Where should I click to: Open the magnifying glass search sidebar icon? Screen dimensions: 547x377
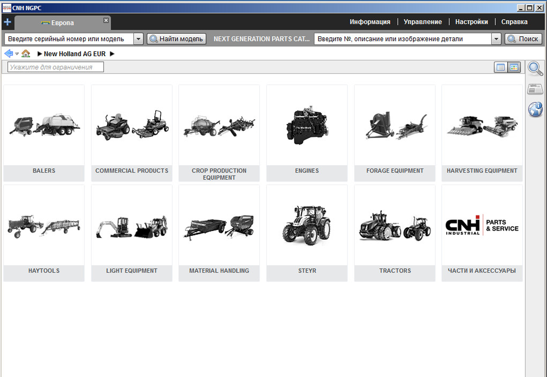[535, 68]
